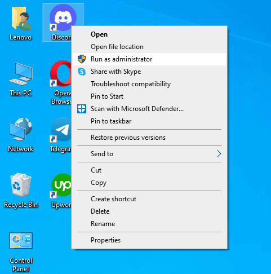
Task: Expand the Send to submenu arrow
Action: point(219,154)
